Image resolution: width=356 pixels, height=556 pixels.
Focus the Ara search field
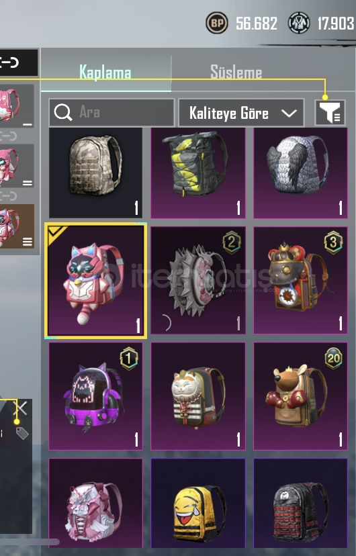pos(112,113)
